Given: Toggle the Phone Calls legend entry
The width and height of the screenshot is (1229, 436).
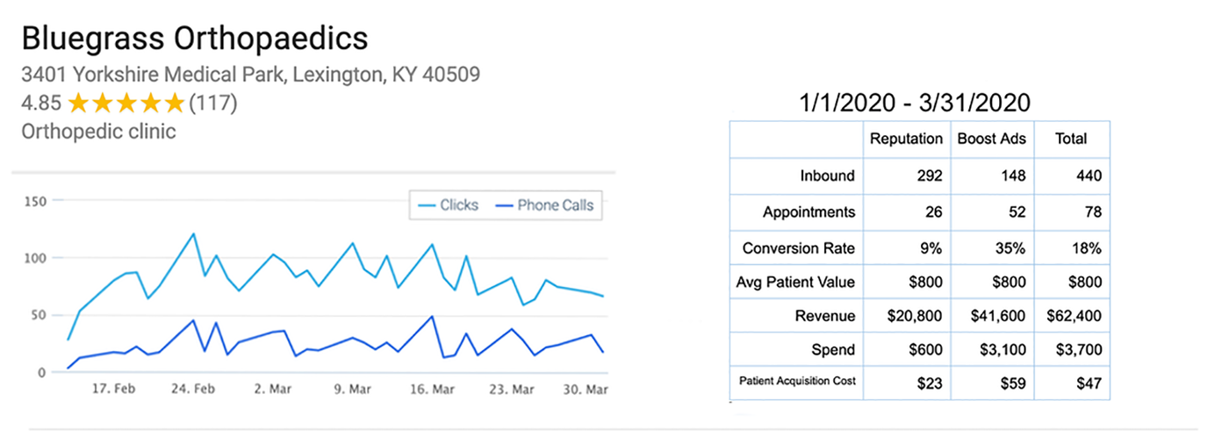Looking at the screenshot, I should tap(543, 205).
